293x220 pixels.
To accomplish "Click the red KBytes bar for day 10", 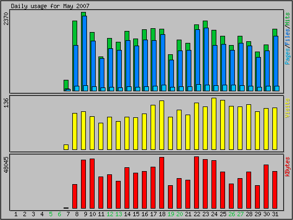I will coord(92,184).
